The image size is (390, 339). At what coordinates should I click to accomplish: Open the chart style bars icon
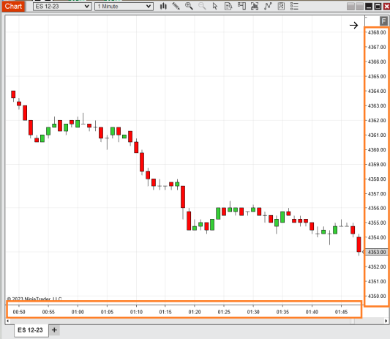pos(163,6)
